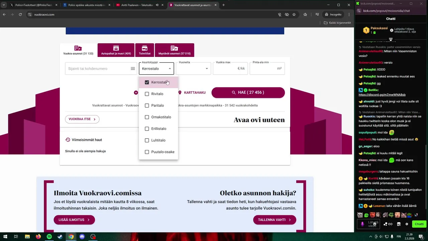Screen dimensions: 428x241
Task: View site information icon in address bar
Action: (30, 14)
